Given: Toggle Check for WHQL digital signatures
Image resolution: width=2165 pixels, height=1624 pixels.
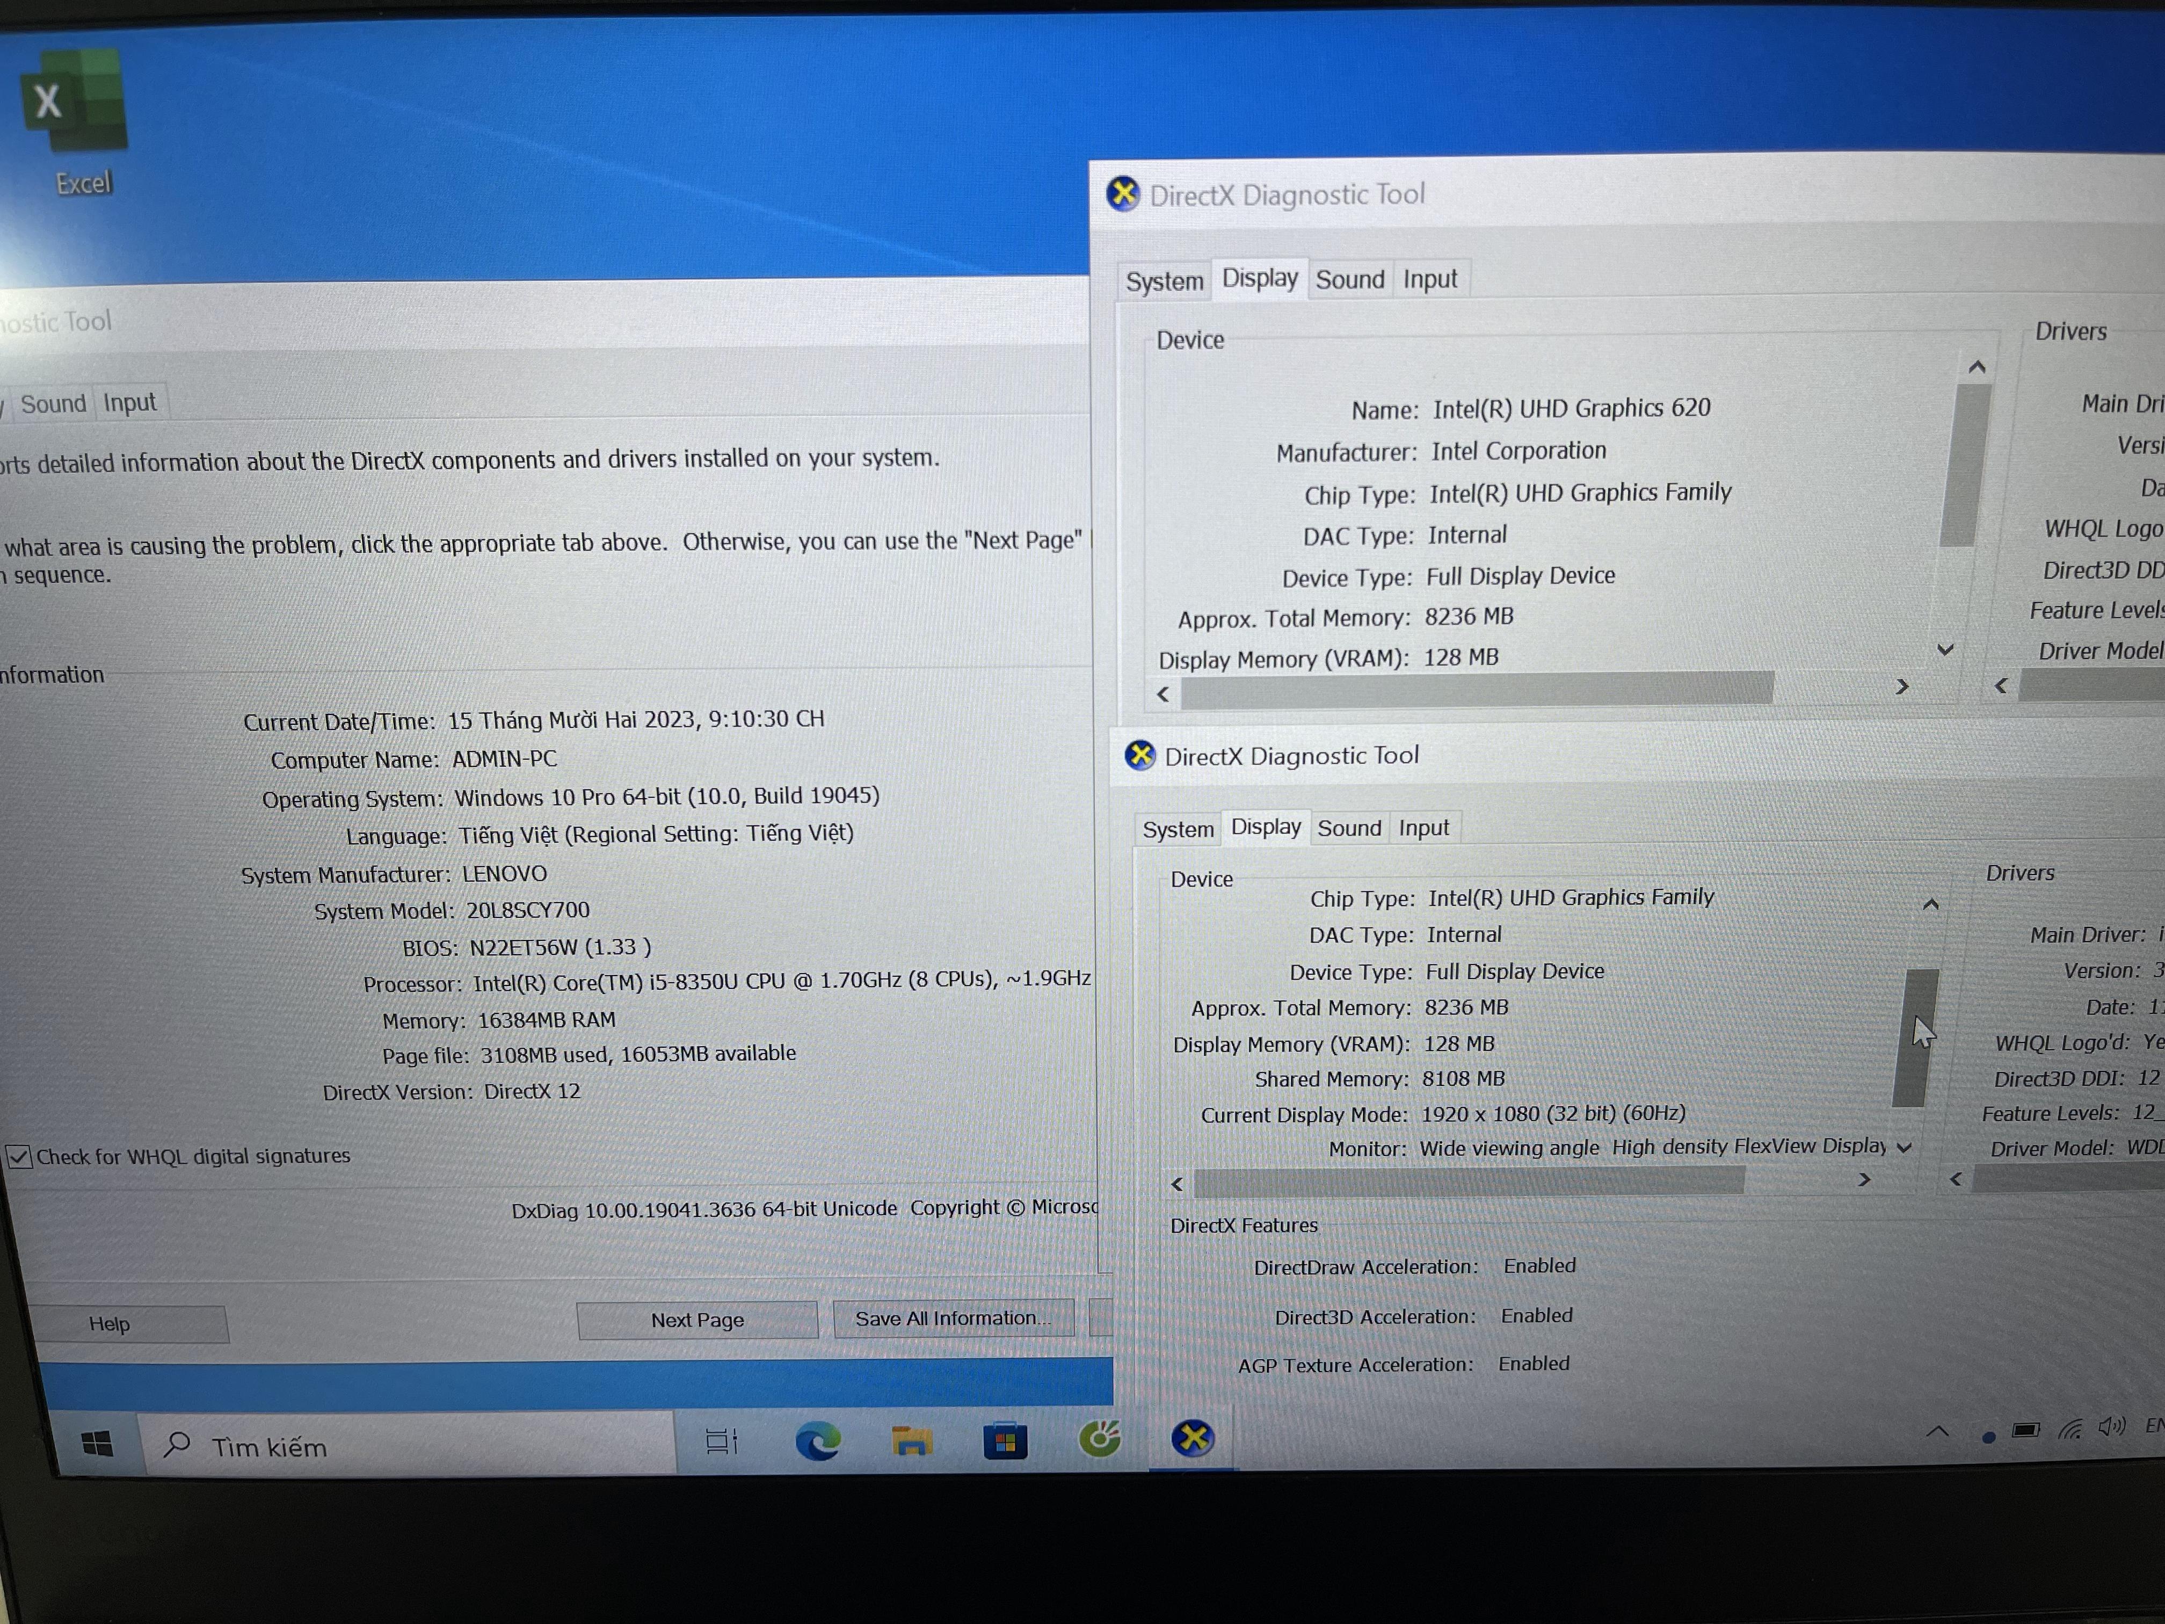Looking at the screenshot, I should (x=19, y=1157).
